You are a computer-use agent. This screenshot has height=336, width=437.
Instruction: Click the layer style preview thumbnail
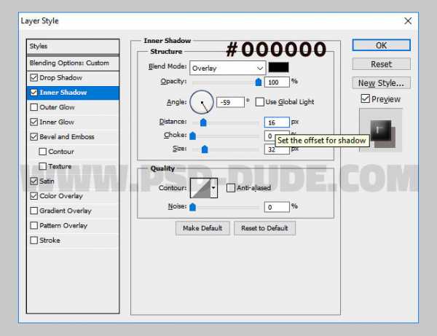click(380, 130)
